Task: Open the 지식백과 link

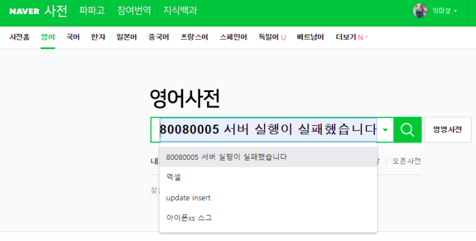Action: (180, 10)
